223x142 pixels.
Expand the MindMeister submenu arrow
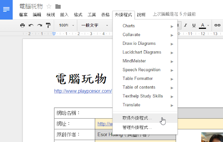click(172, 62)
